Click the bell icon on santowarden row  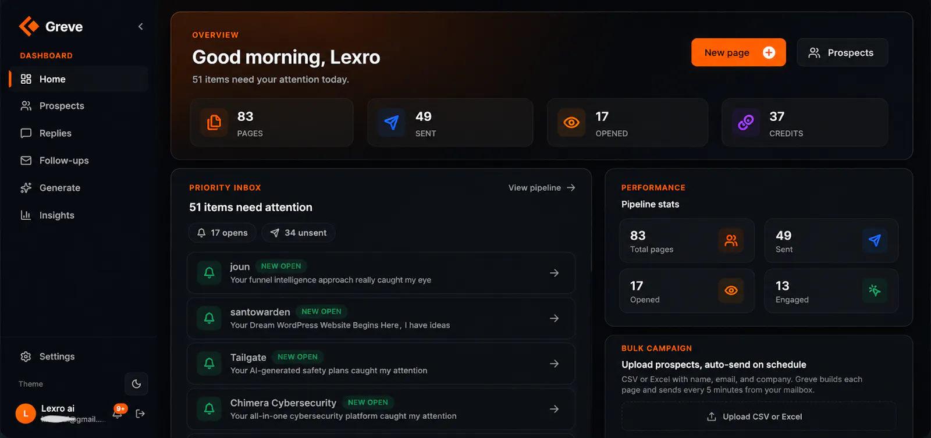[209, 318]
